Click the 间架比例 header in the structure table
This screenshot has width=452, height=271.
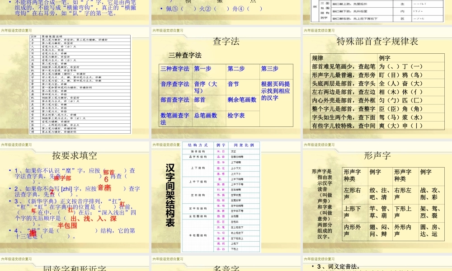point(244,145)
